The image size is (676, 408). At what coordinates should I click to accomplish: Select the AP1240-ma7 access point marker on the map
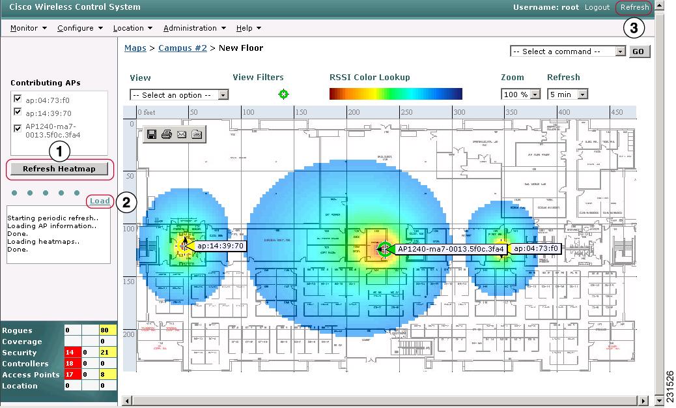[x=384, y=249]
